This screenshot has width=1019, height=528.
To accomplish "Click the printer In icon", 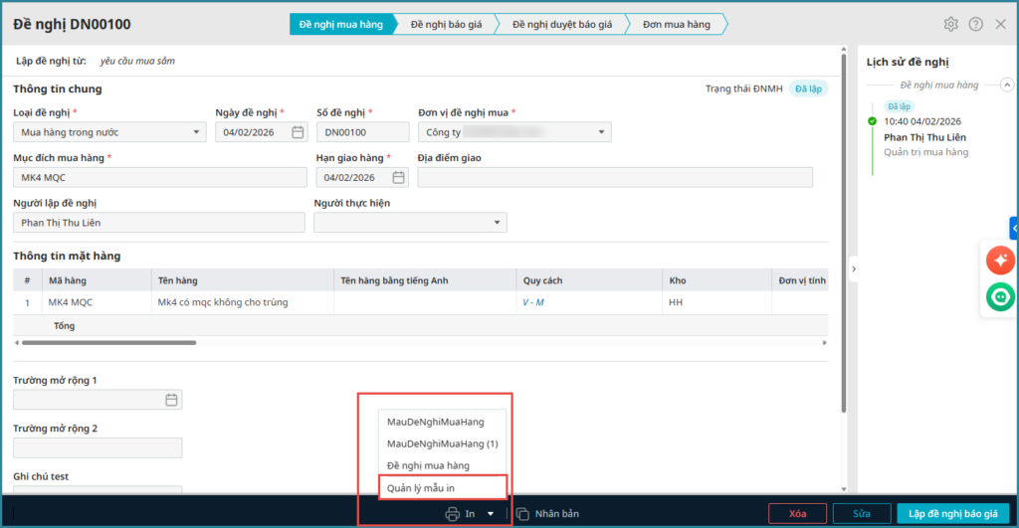I will click(453, 514).
